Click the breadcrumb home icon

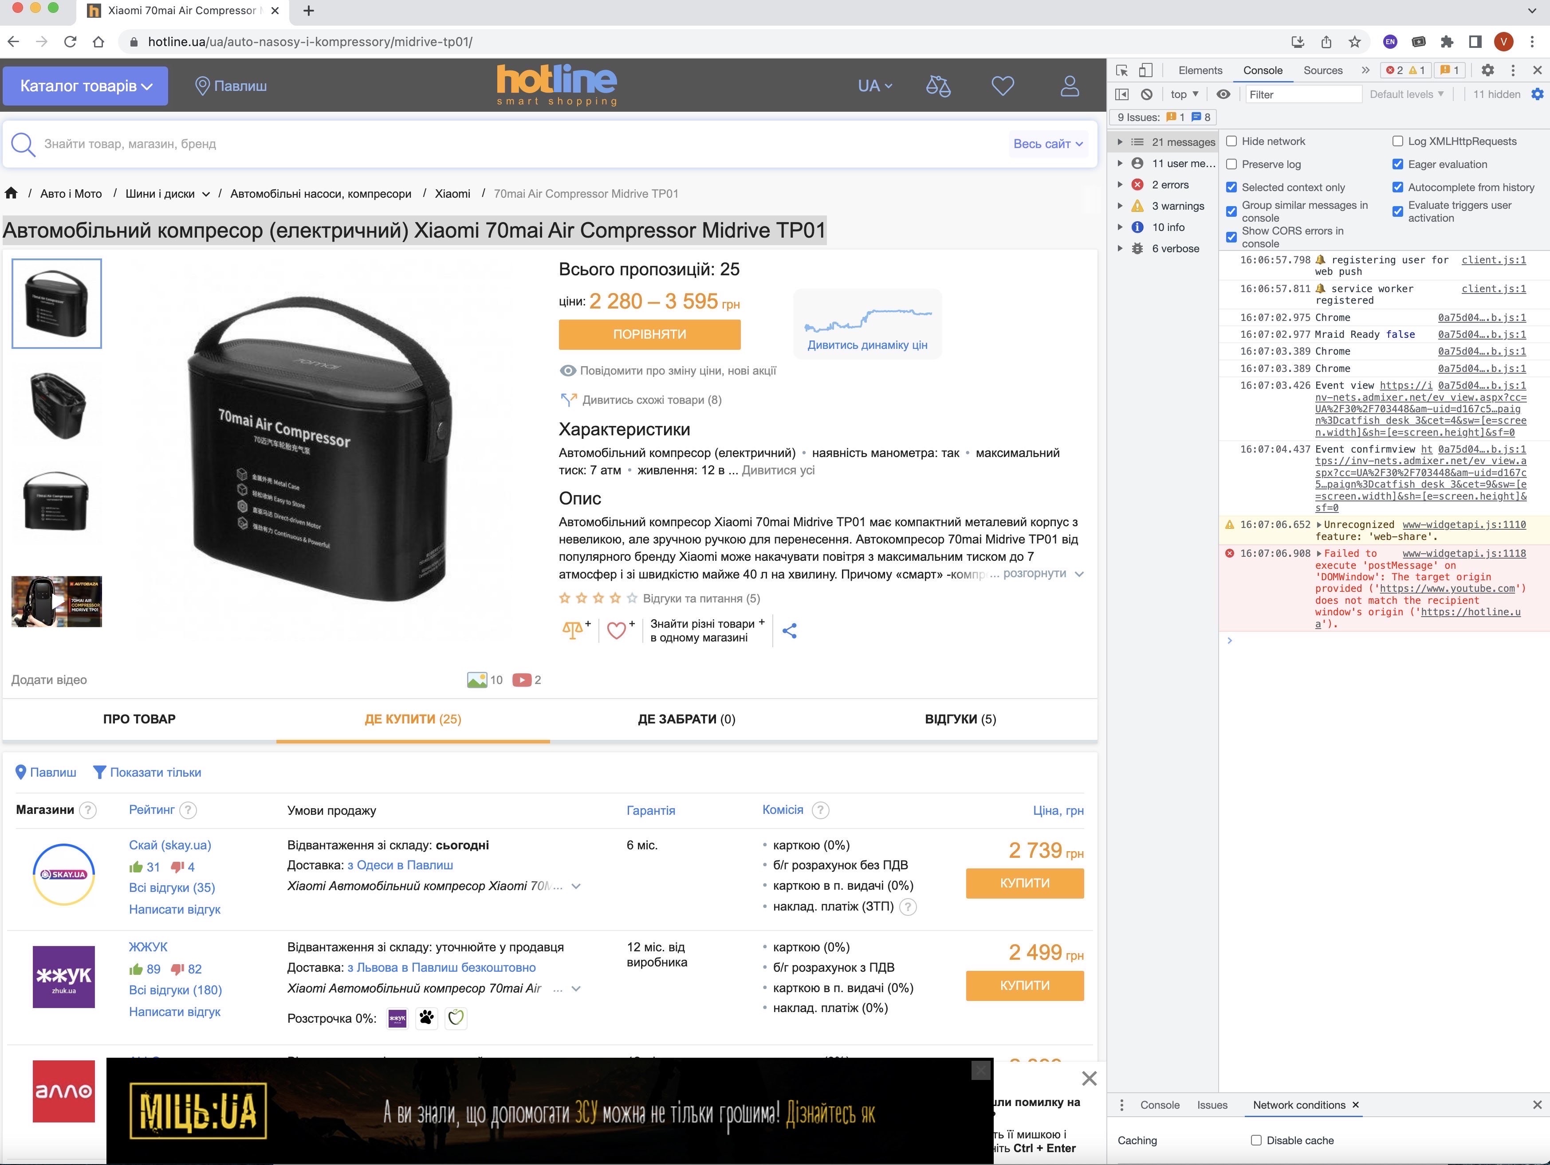pos(11,193)
